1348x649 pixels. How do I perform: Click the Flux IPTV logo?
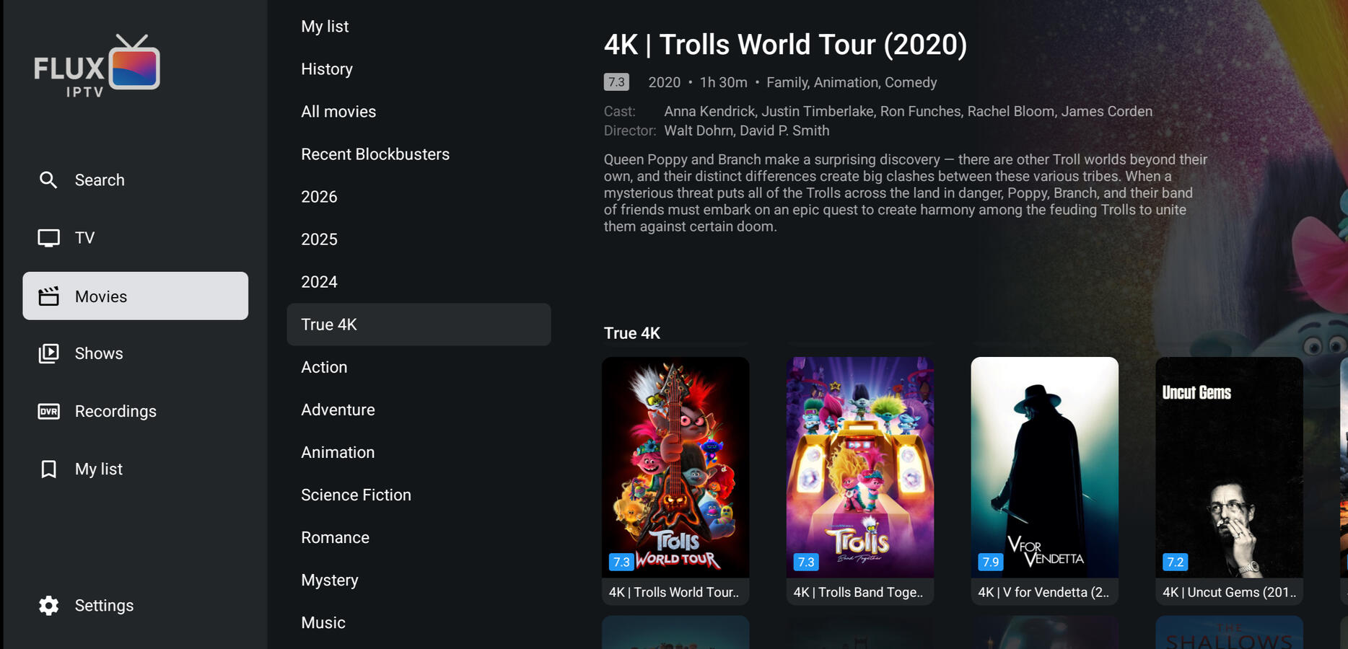[x=97, y=66]
